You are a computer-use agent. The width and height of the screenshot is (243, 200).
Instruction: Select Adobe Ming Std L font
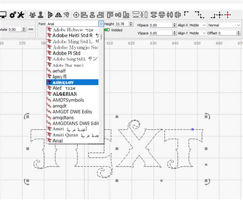(x=72, y=42)
